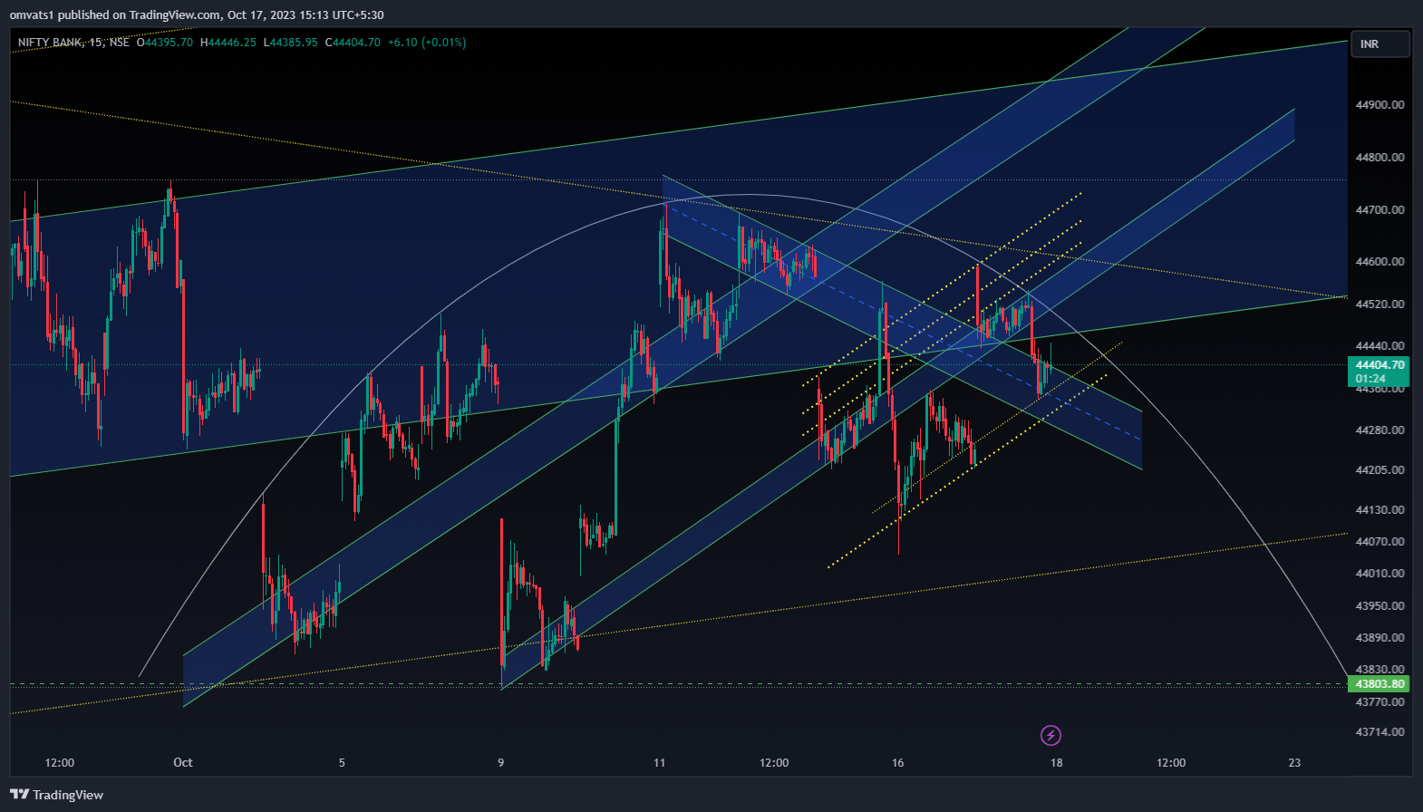Click the 18 date label on time axis
The width and height of the screenshot is (1423, 812).
tap(1056, 762)
